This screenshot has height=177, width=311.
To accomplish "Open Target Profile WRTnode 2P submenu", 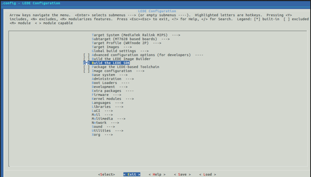I will tap(126, 43).
